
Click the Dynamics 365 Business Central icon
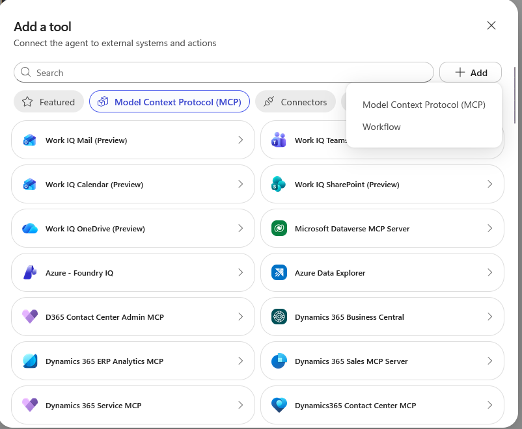(279, 317)
